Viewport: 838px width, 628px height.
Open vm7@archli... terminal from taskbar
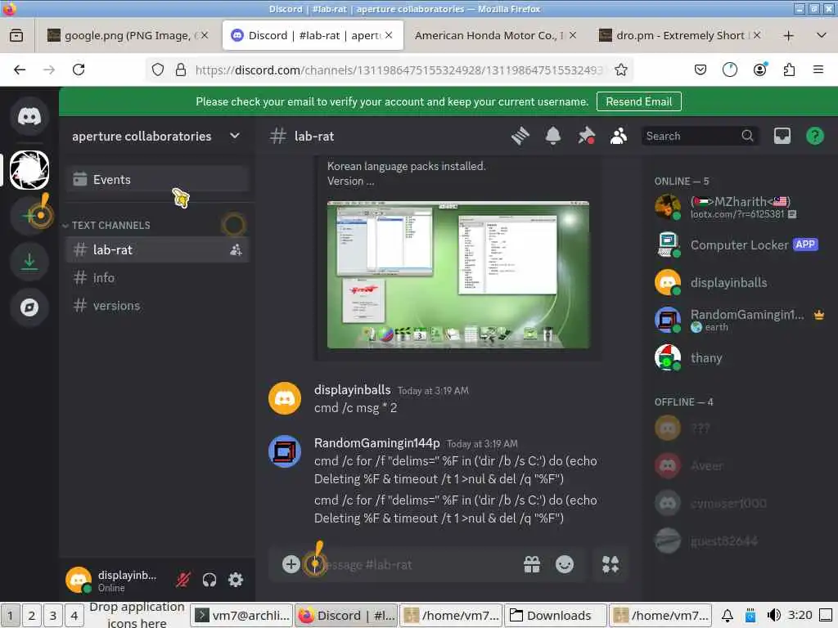coord(242,616)
